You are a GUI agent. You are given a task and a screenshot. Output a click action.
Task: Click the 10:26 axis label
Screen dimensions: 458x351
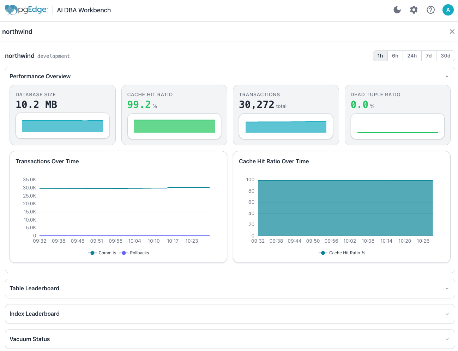point(423,241)
